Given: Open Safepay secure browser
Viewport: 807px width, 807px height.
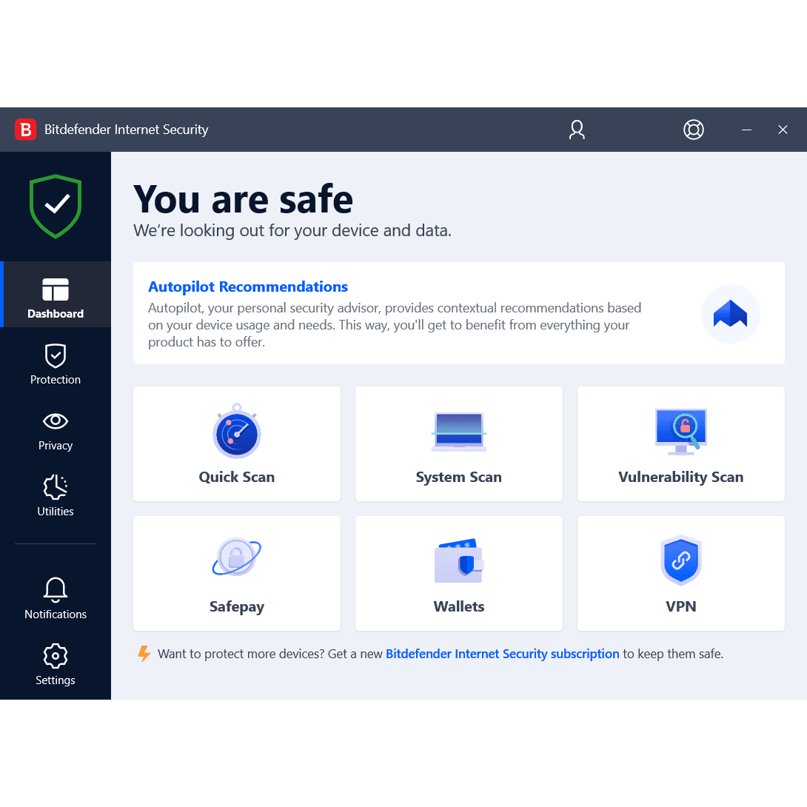Looking at the screenshot, I should tap(237, 573).
